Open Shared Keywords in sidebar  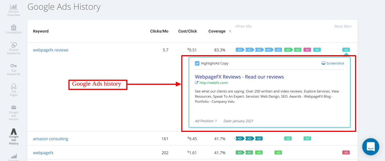pos(13,48)
